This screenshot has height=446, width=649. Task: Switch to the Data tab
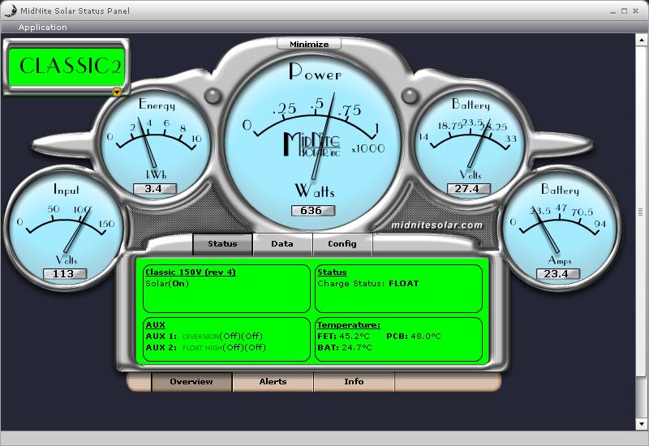pyautogui.click(x=282, y=244)
